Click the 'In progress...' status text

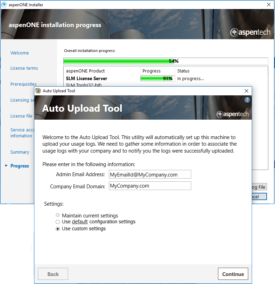[191, 79]
